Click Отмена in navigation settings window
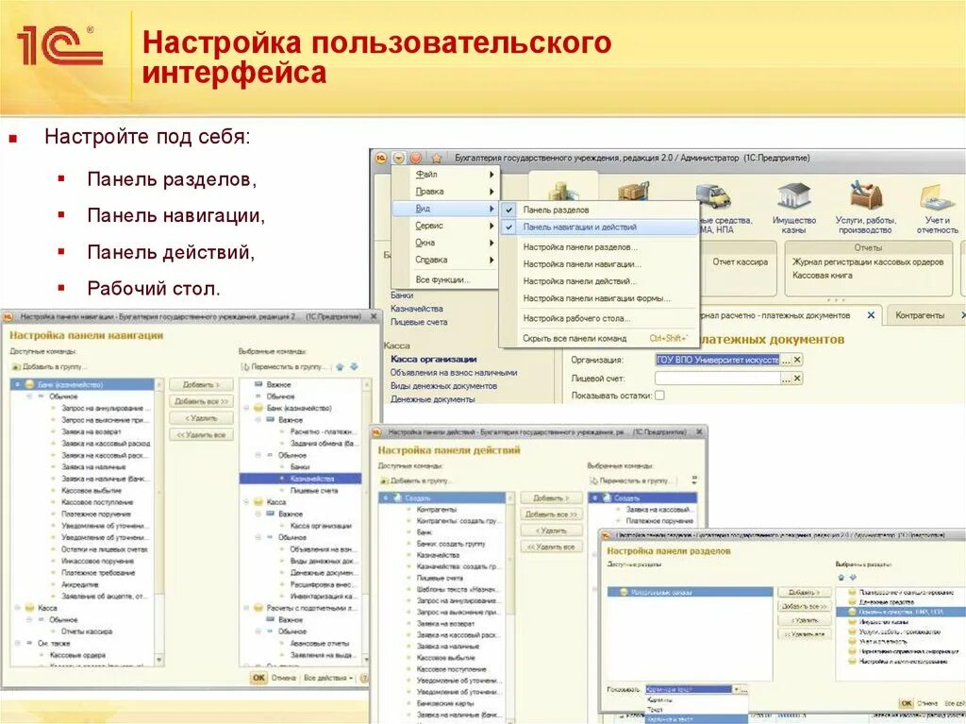The height and width of the screenshot is (724, 966). 284,678
